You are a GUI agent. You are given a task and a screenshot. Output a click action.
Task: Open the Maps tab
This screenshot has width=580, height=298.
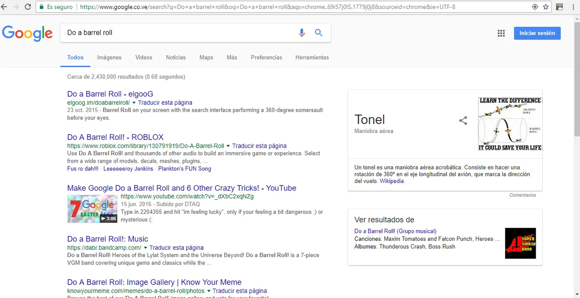[206, 58]
